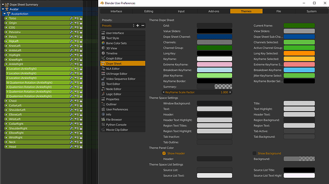This screenshot has height=184, width=329.
Task: Toggle the lock on X Location (AnkleRight)
Action: [81, 69]
